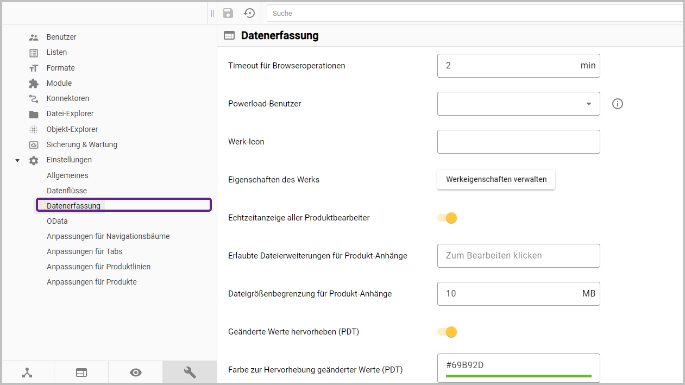Click the info icon beside Powerload-Benutzer
685x385 pixels.
click(617, 104)
